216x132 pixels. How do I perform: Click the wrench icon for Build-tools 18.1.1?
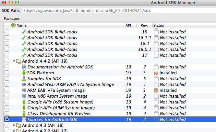(x=24, y=38)
